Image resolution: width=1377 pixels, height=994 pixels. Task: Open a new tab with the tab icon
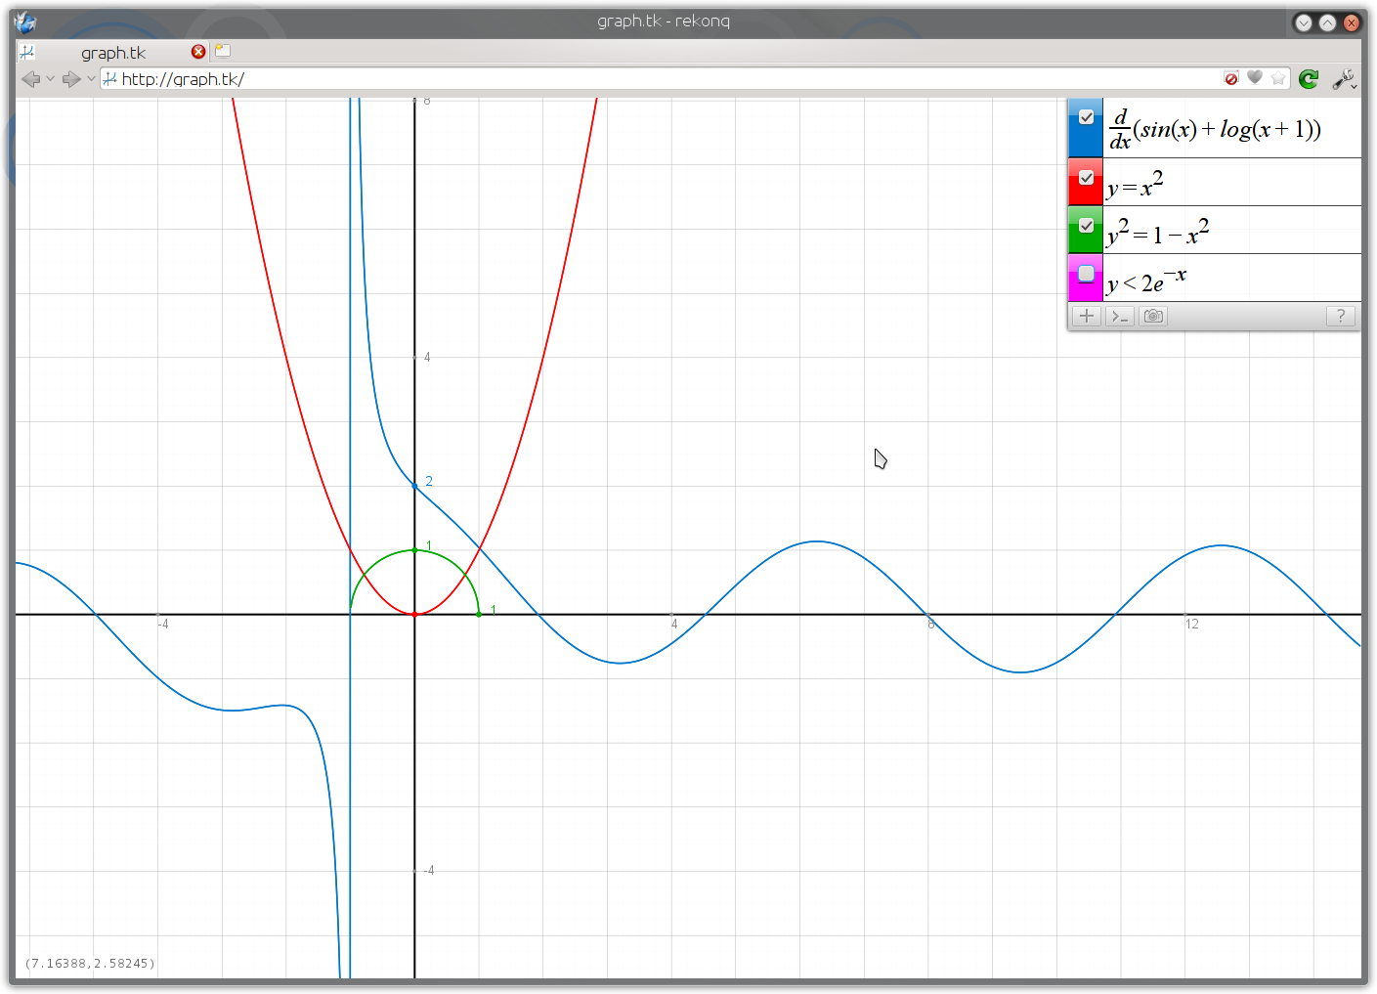pyautogui.click(x=223, y=51)
